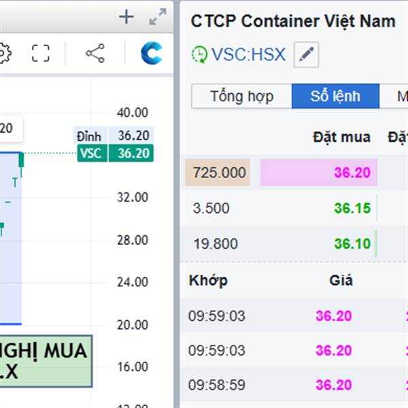The image size is (408, 408).
Task: Click the blue C logo icon
Action: point(152,53)
